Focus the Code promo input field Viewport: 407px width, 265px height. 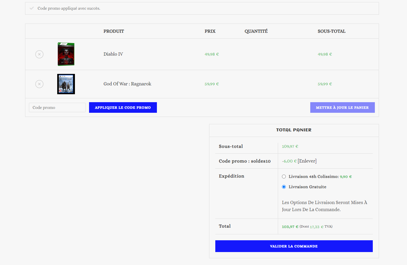57,107
